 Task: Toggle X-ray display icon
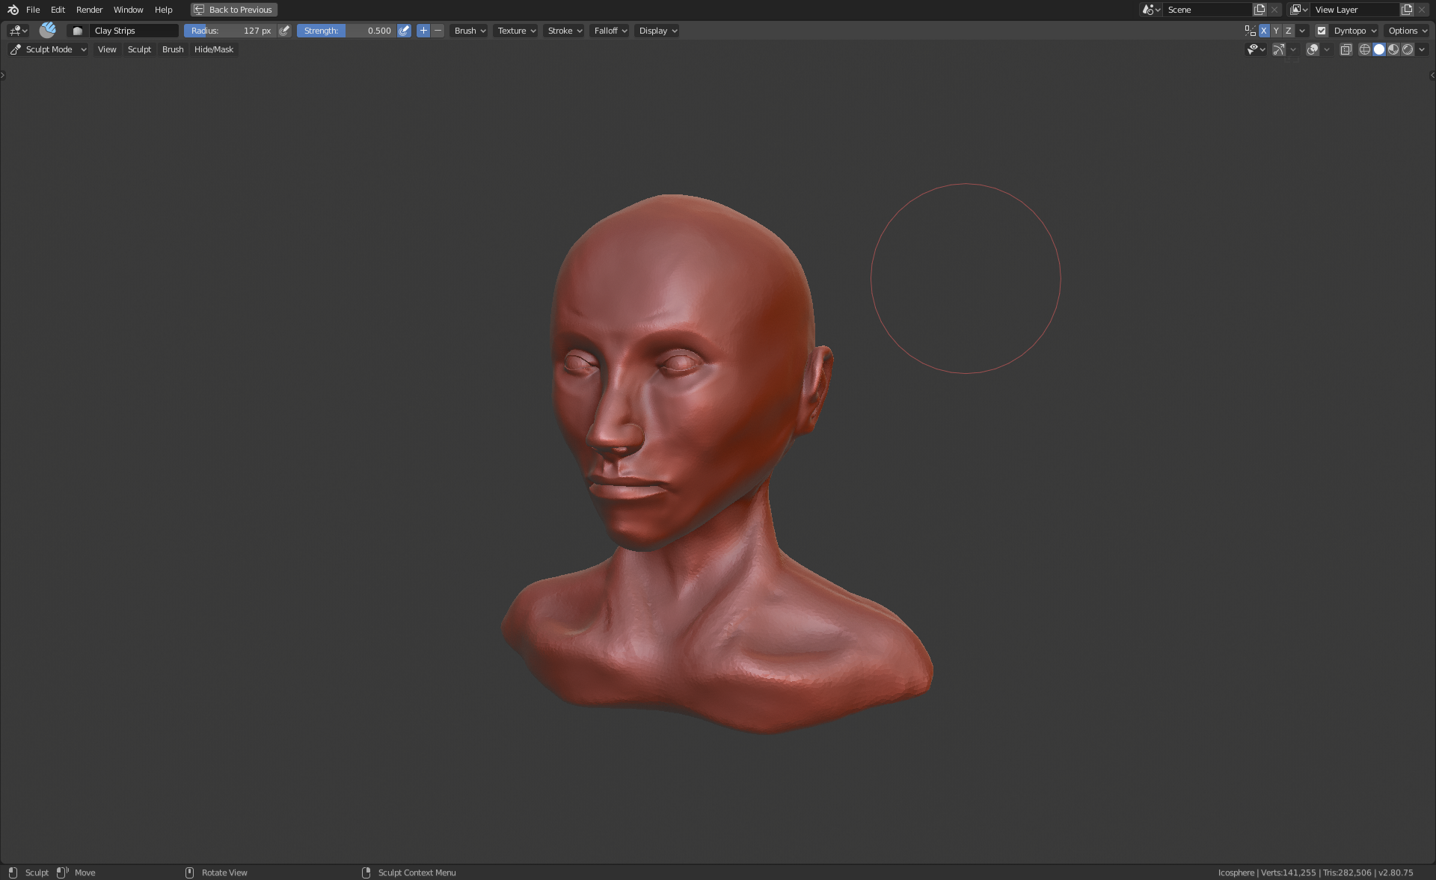pos(1346,49)
